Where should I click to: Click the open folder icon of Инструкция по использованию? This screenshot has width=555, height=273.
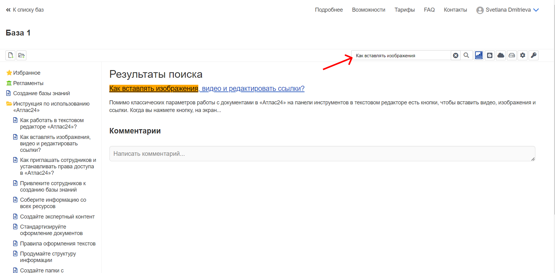pyautogui.click(x=9, y=104)
